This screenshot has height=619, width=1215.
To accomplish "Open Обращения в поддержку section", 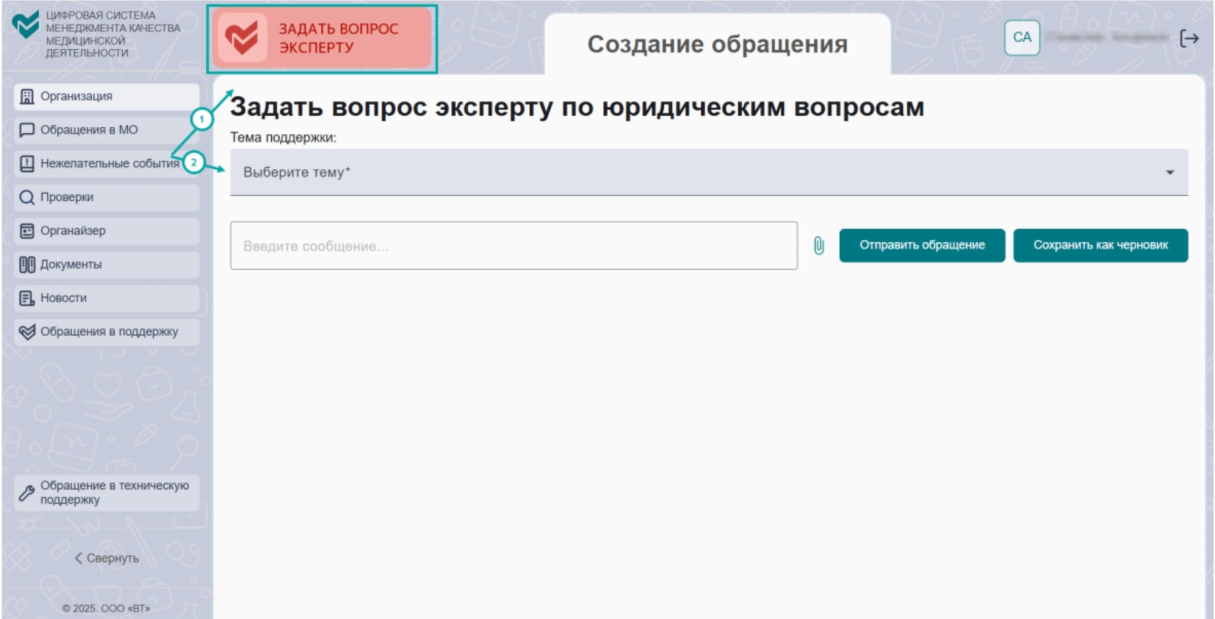I will click(107, 332).
